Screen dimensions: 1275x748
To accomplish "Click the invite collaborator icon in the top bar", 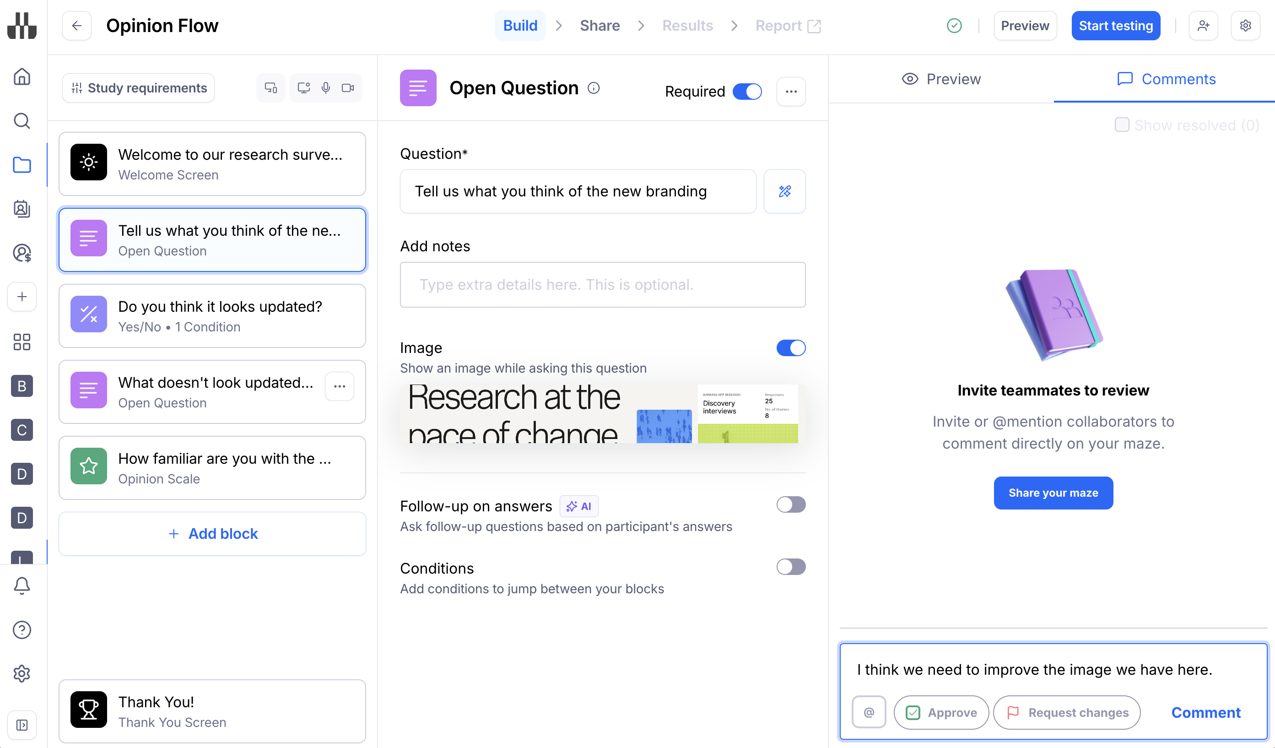I will (1203, 26).
